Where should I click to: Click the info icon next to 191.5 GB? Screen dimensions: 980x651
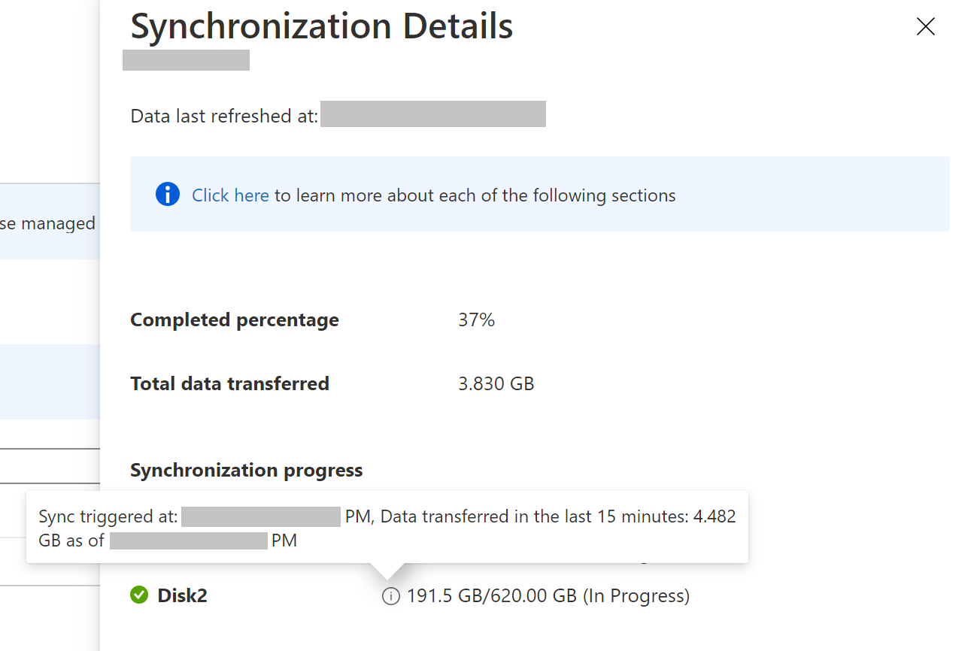point(390,596)
